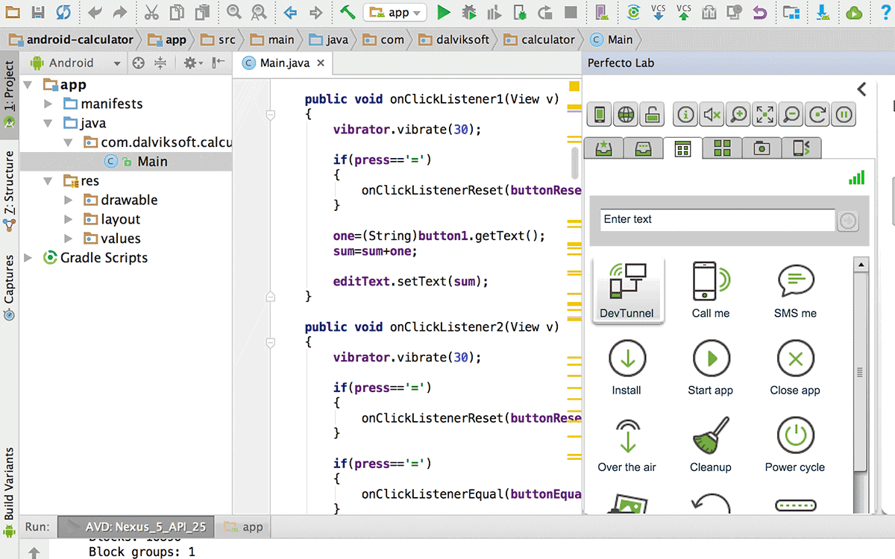
Task: Build the project with the hammer icon
Action: coord(347,12)
